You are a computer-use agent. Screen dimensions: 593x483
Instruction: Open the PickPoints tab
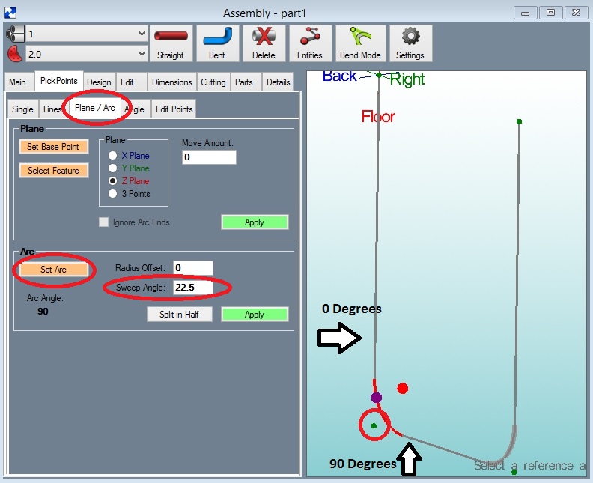pos(59,81)
